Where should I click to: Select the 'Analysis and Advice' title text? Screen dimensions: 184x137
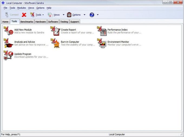click(25, 42)
